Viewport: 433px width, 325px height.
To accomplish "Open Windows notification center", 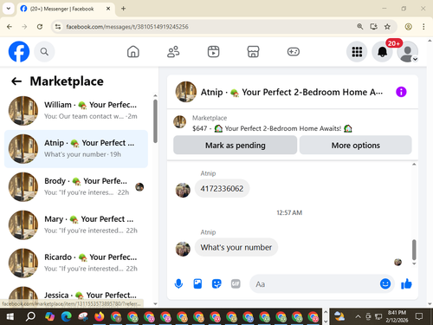I will pyautogui.click(x=419, y=316).
